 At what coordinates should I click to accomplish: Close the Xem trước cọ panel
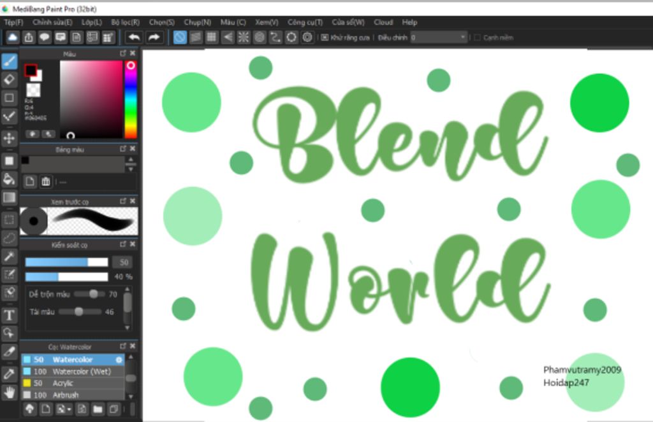[x=133, y=201]
